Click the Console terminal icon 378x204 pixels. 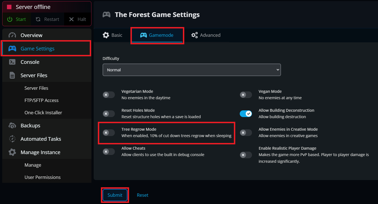point(12,62)
